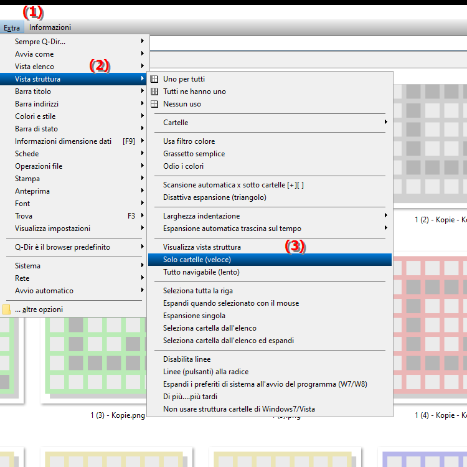The image size is (467, 467).
Task: Open the Informazioni menu
Action: 50,27
